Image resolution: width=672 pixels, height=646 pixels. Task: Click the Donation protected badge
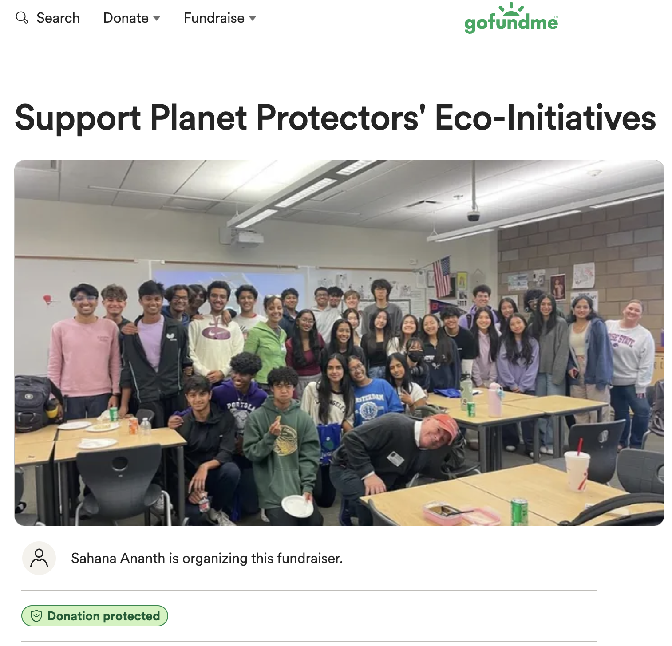coord(95,616)
